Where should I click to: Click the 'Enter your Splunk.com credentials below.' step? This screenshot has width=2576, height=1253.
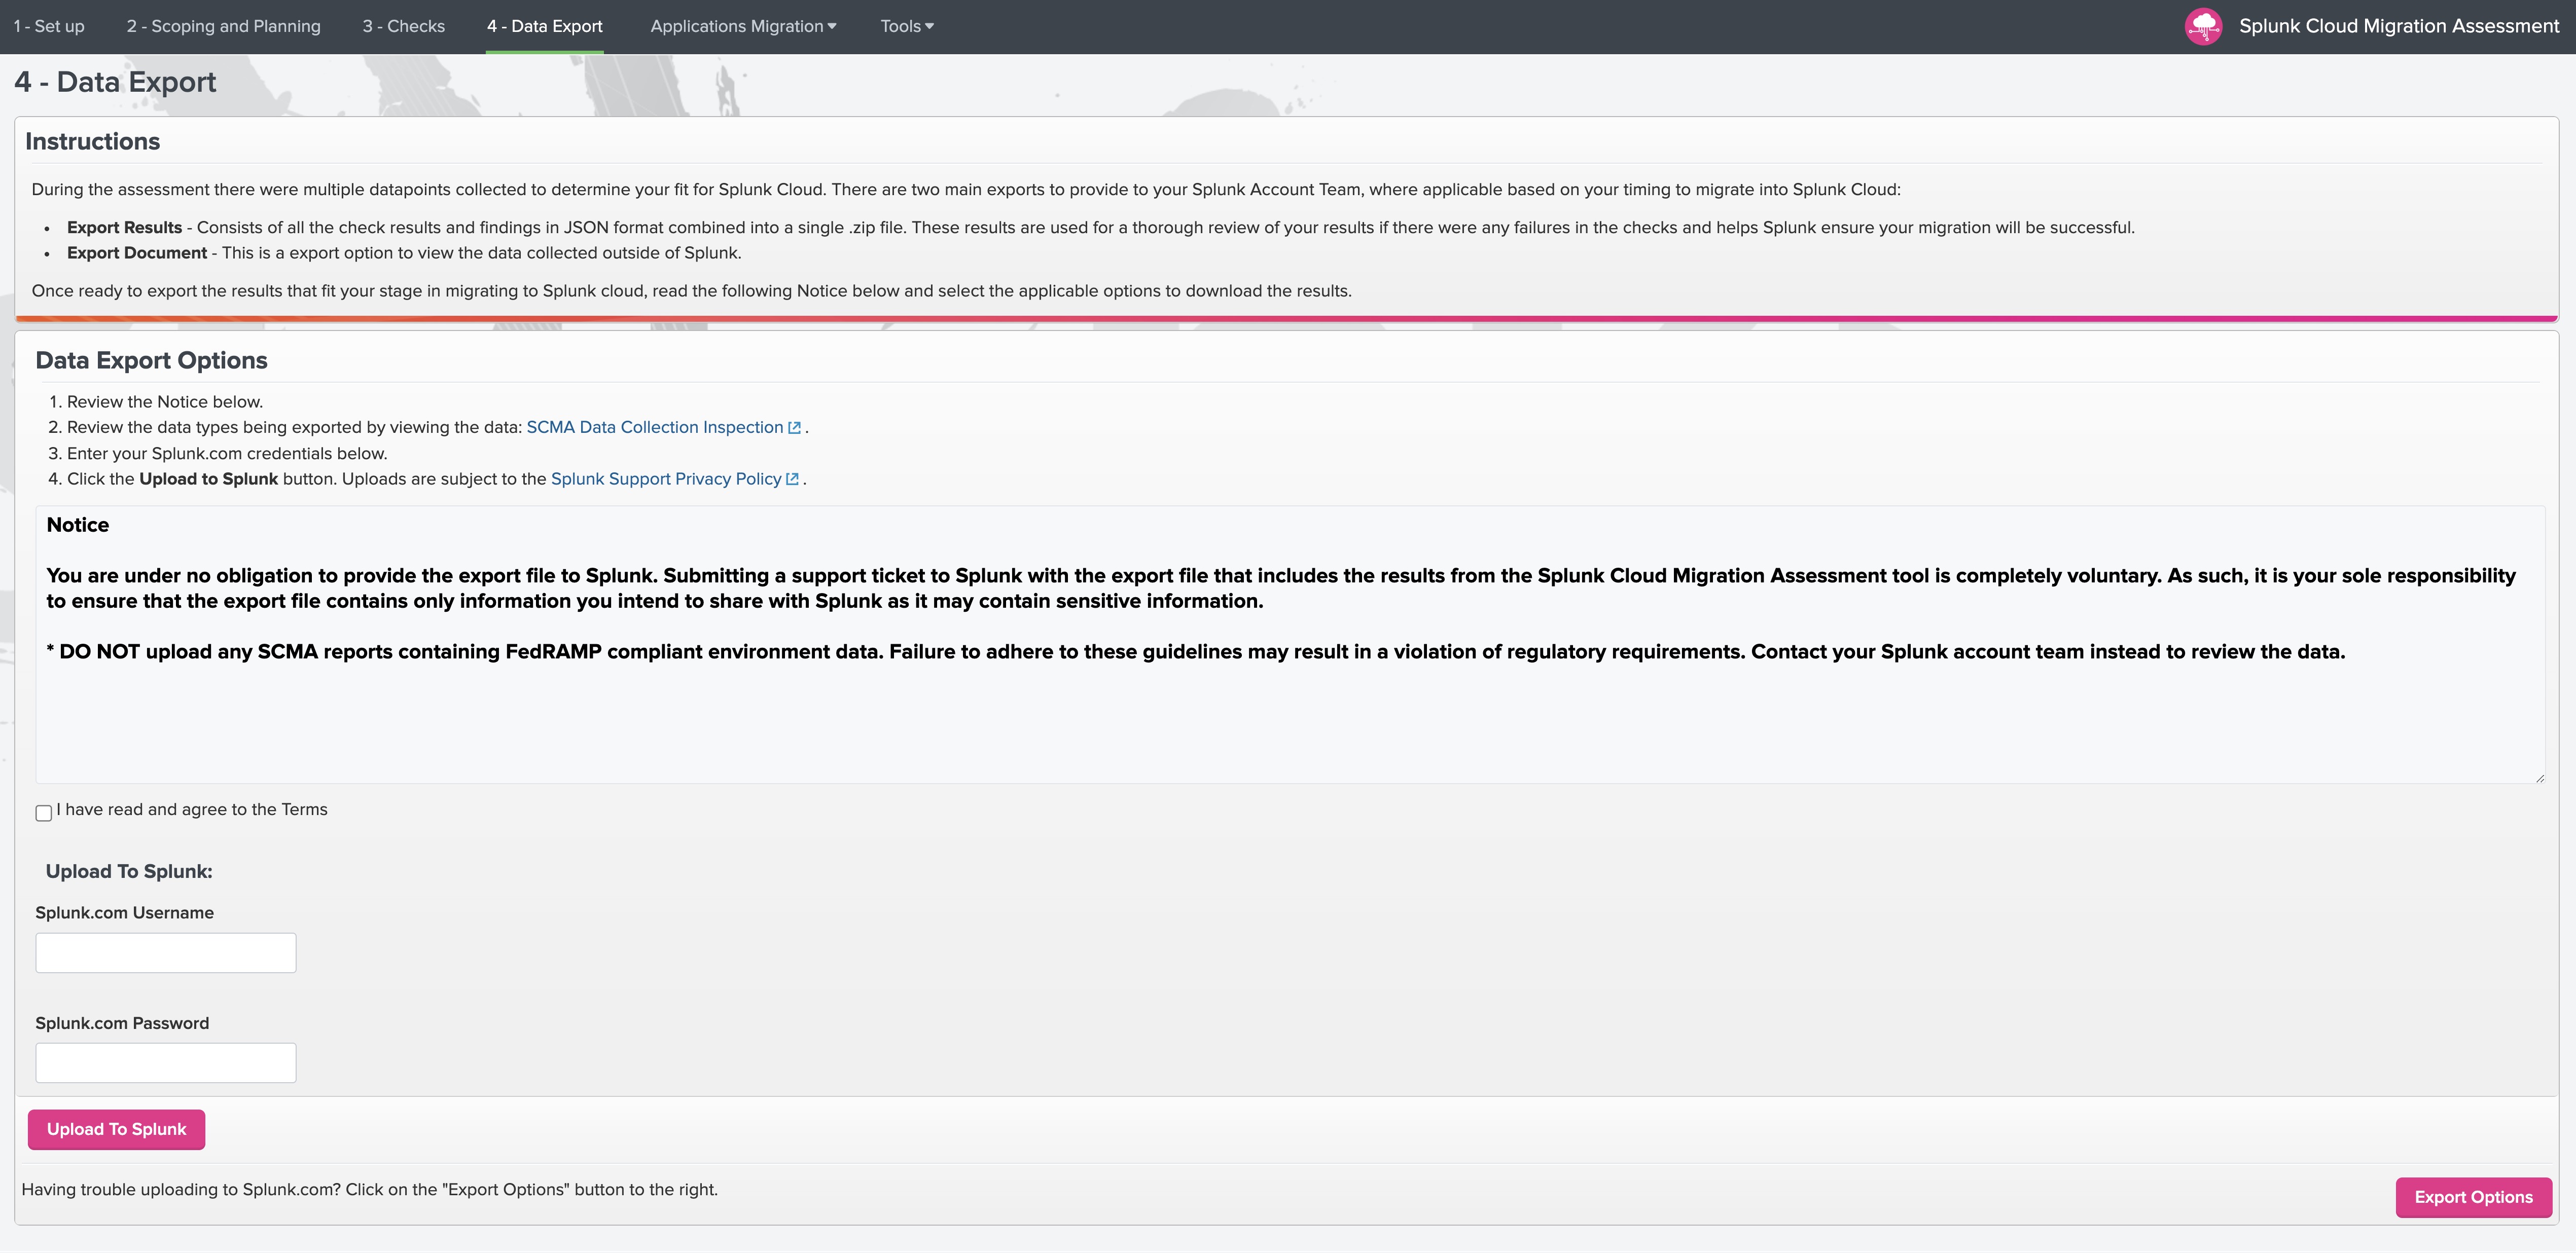pyautogui.click(x=227, y=454)
